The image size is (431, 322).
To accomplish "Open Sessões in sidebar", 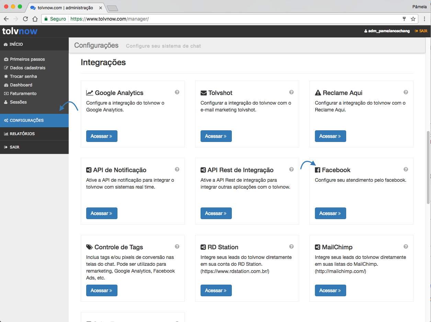I will [x=15, y=102].
